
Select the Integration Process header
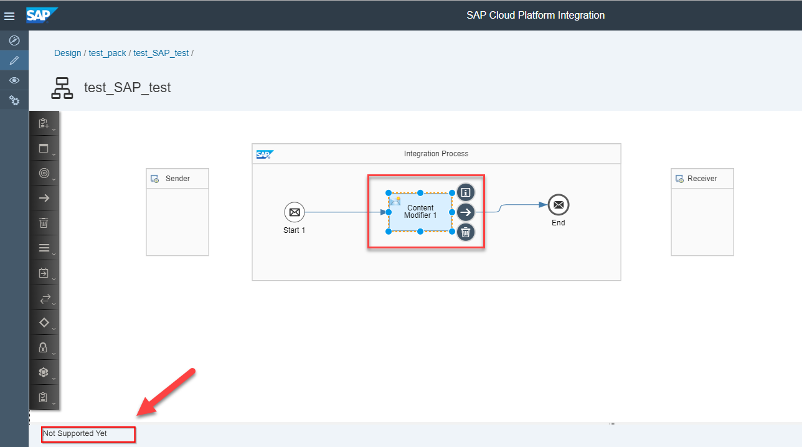(436, 154)
